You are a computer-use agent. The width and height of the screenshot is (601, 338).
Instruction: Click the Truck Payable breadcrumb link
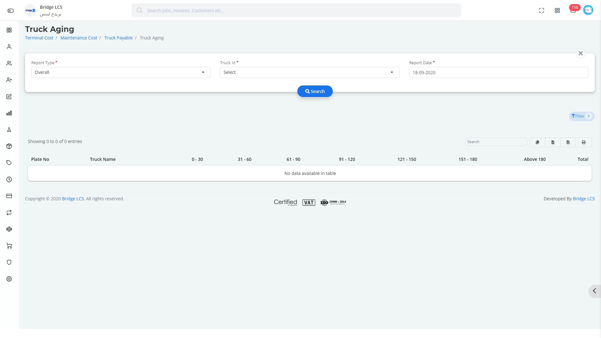click(118, 38)
